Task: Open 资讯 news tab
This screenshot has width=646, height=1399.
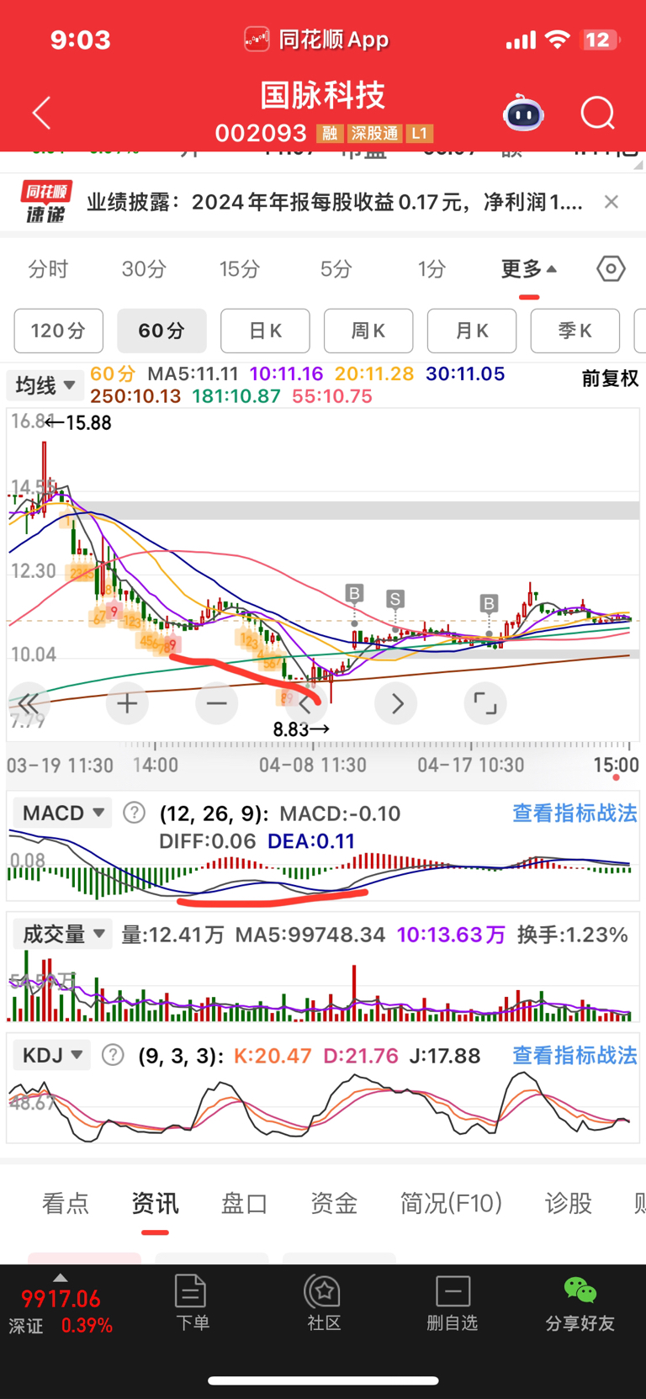Action: tap(155, 1204)
